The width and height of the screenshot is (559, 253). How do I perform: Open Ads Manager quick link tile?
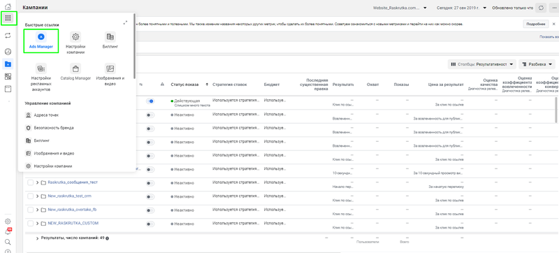[41, 41]
